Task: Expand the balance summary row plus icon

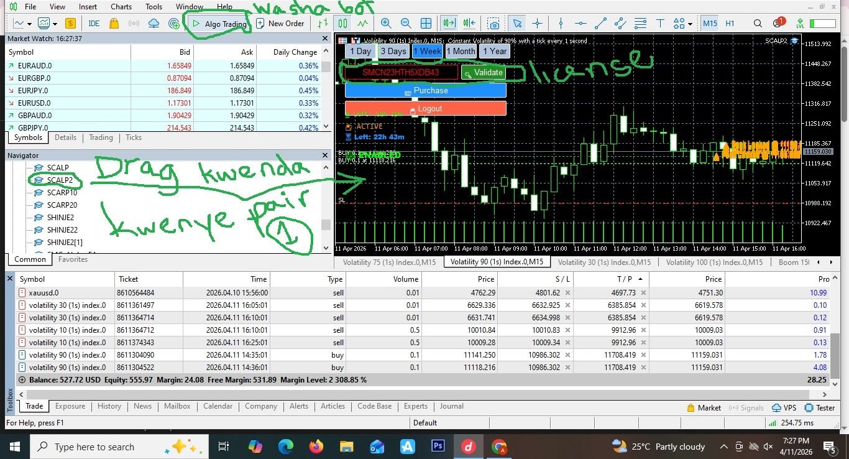Action: (x=22, y=379)
